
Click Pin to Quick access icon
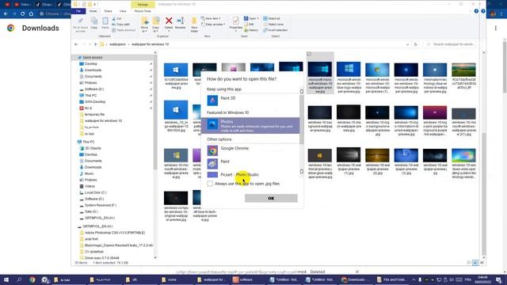pyautogui.click(x=81, y=21)
